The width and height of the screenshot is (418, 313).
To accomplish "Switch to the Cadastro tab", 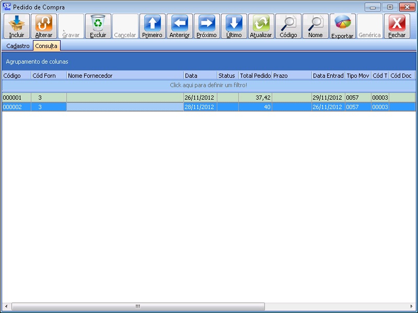I will point(18,46).
